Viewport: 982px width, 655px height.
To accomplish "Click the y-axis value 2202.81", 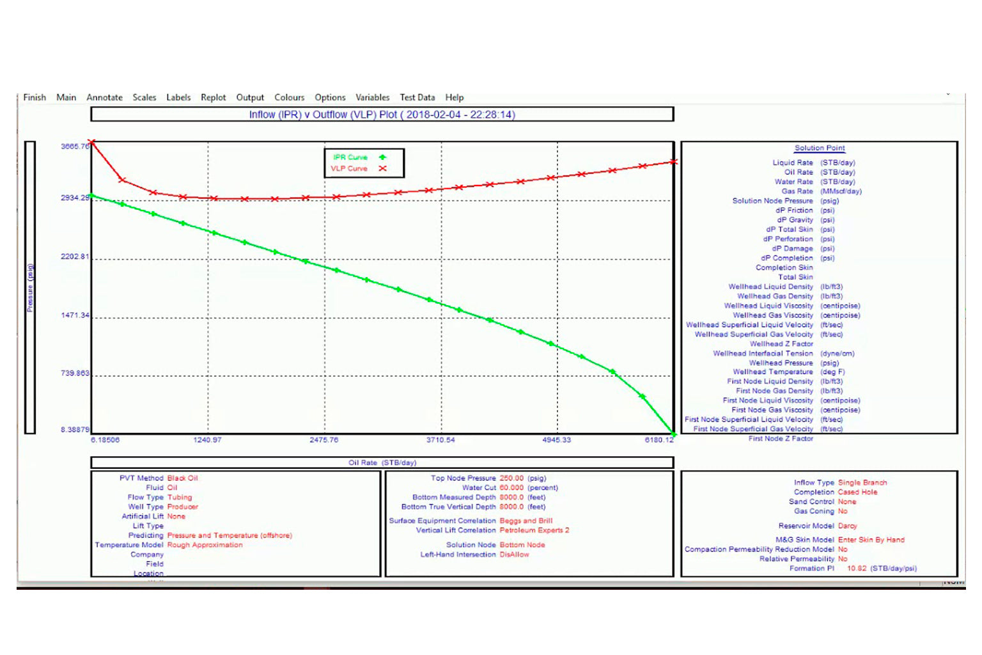I will tap(75, 256).
